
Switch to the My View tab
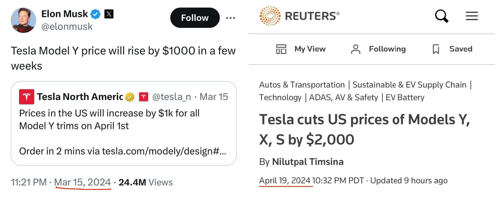pyautogui.click(x=301, y=49)
